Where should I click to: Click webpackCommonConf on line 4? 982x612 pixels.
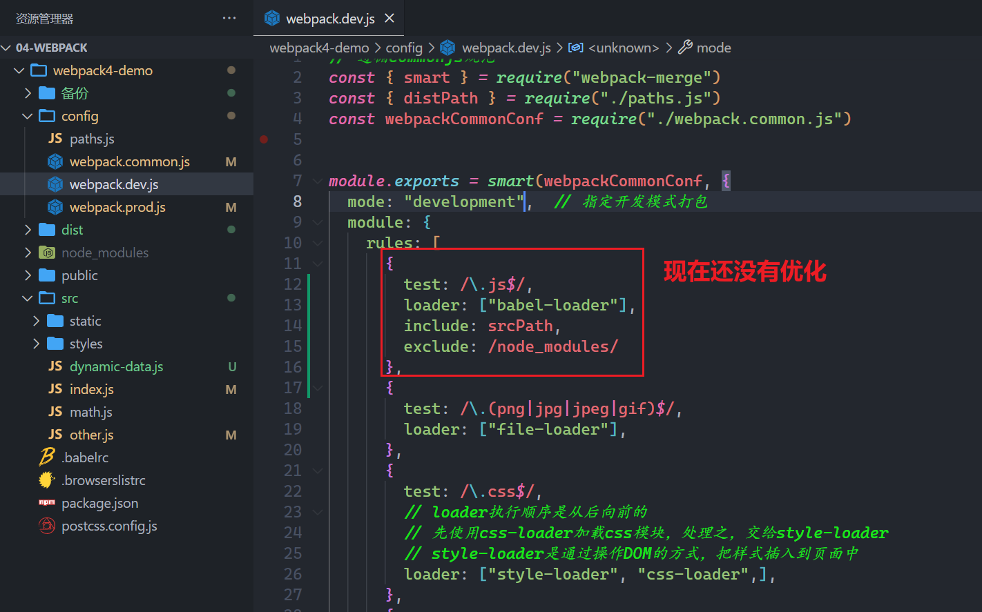click(x=464, y=119)
